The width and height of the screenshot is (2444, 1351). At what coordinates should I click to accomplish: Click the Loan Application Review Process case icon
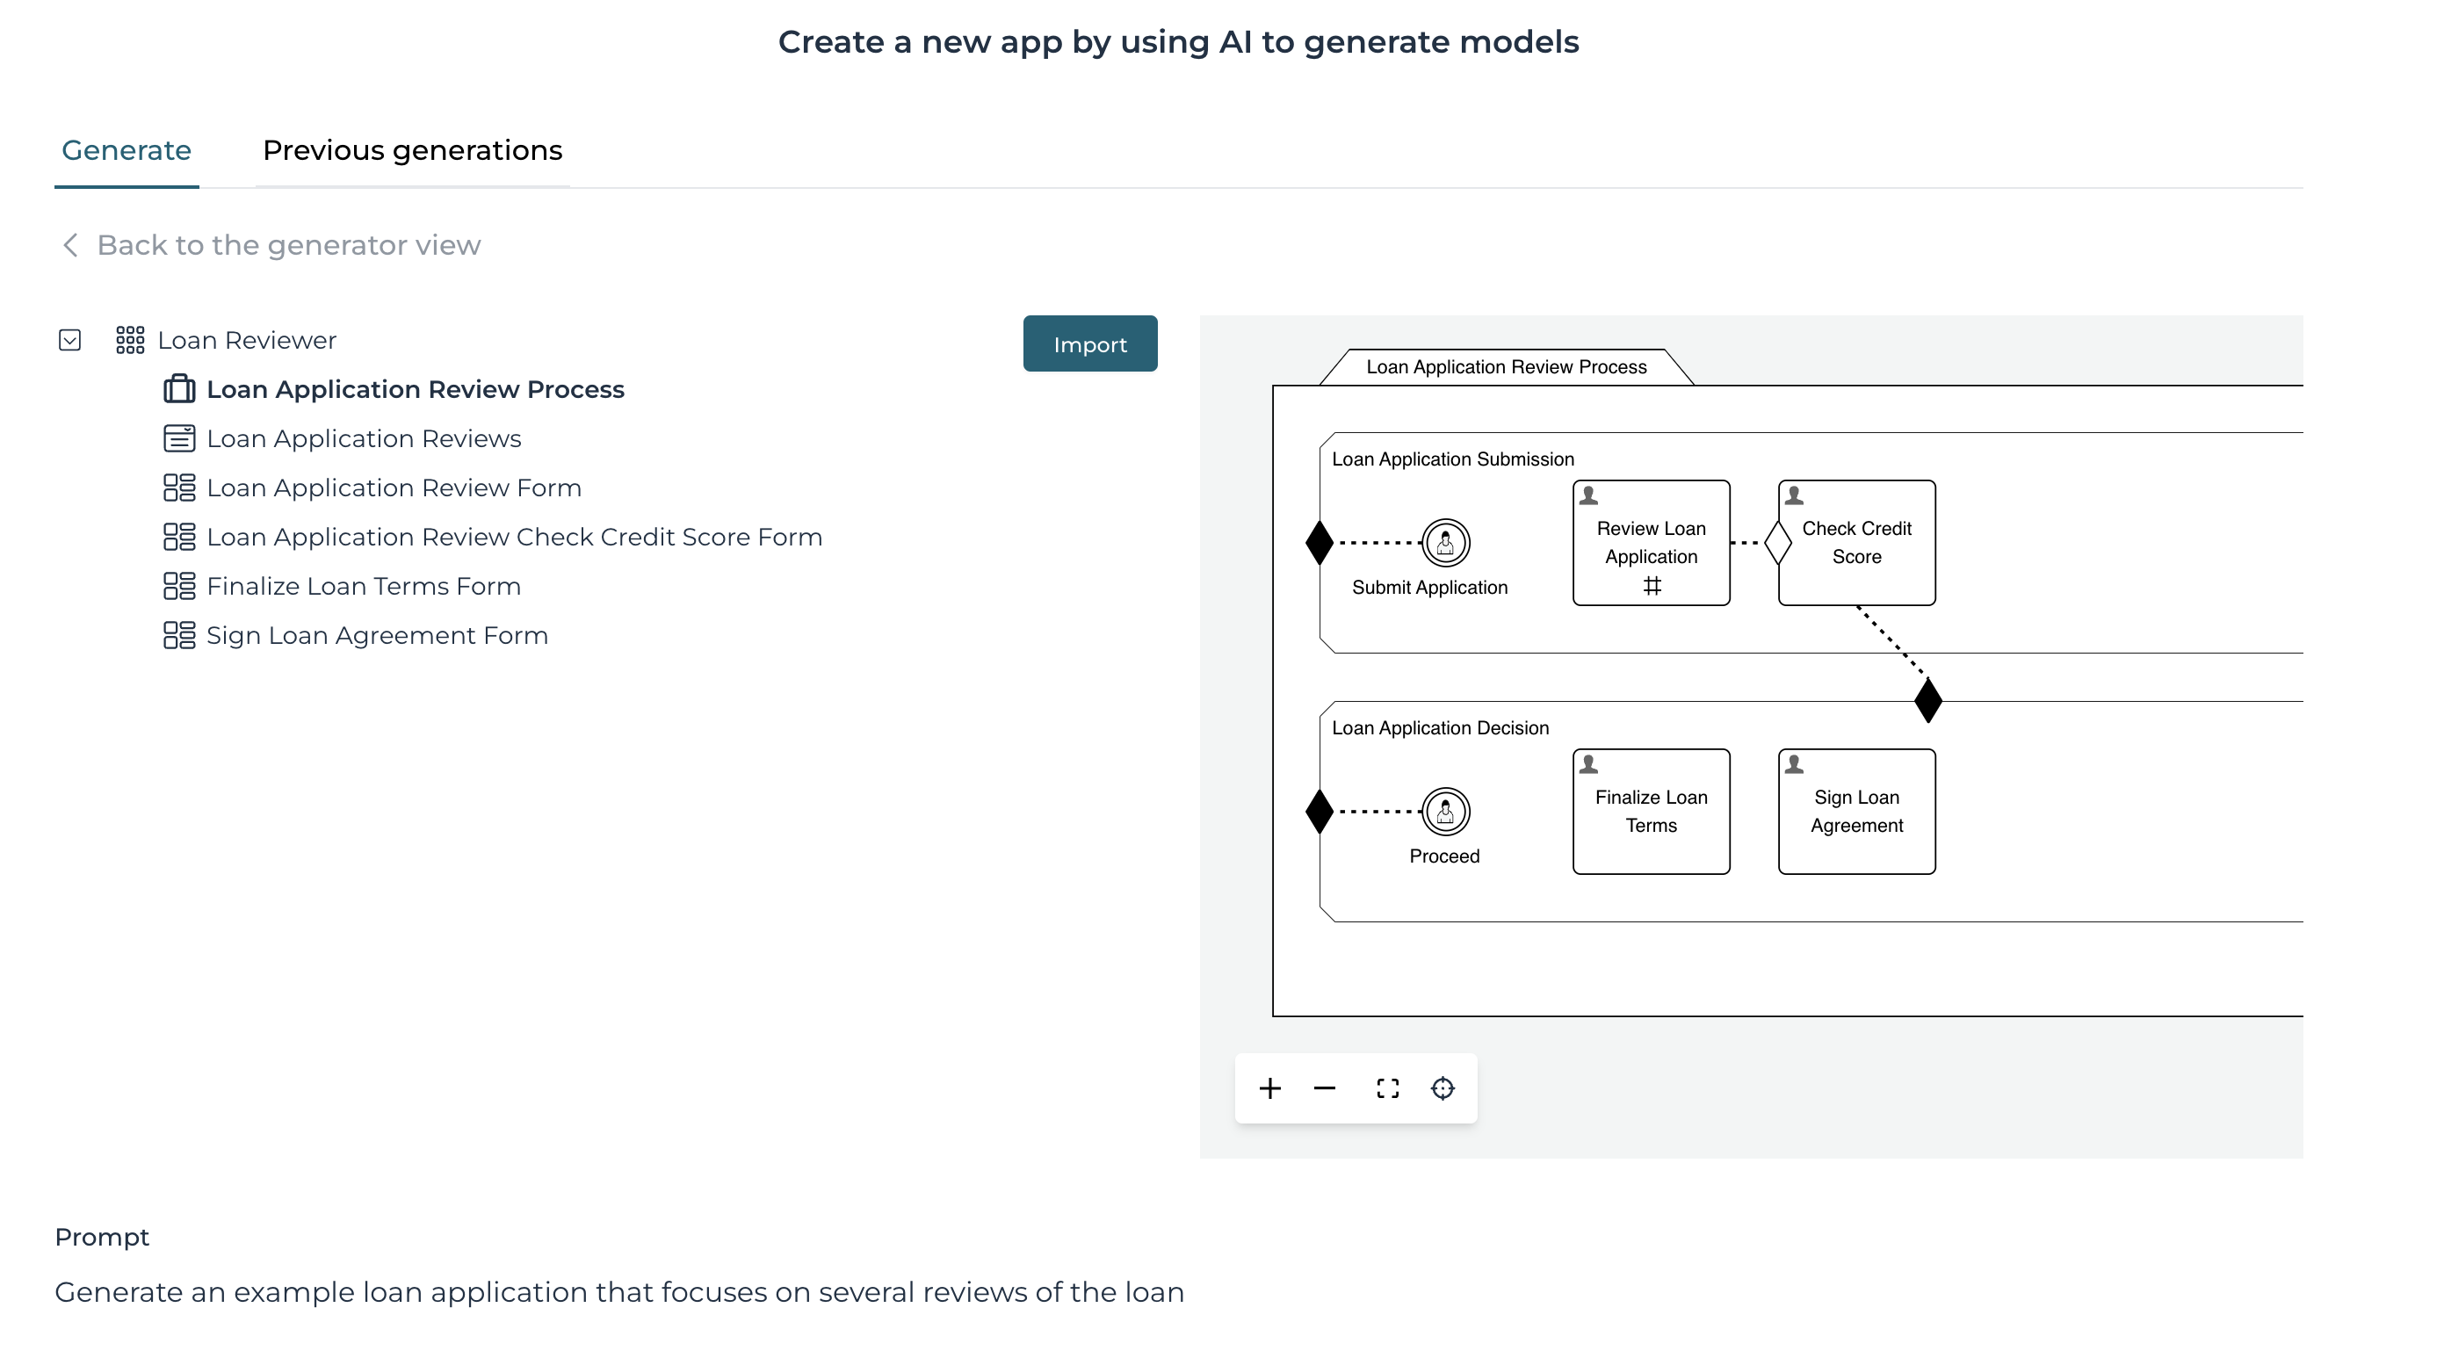179,389
